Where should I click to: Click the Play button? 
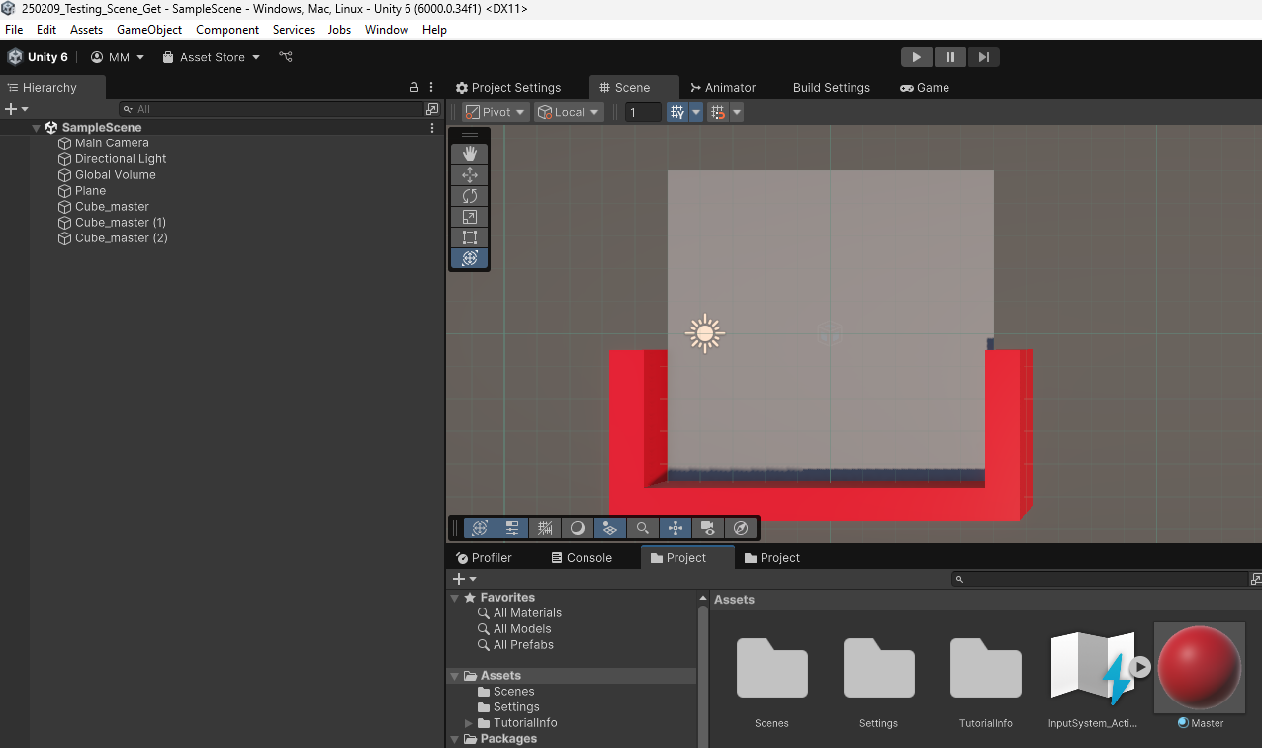(917, 57)
